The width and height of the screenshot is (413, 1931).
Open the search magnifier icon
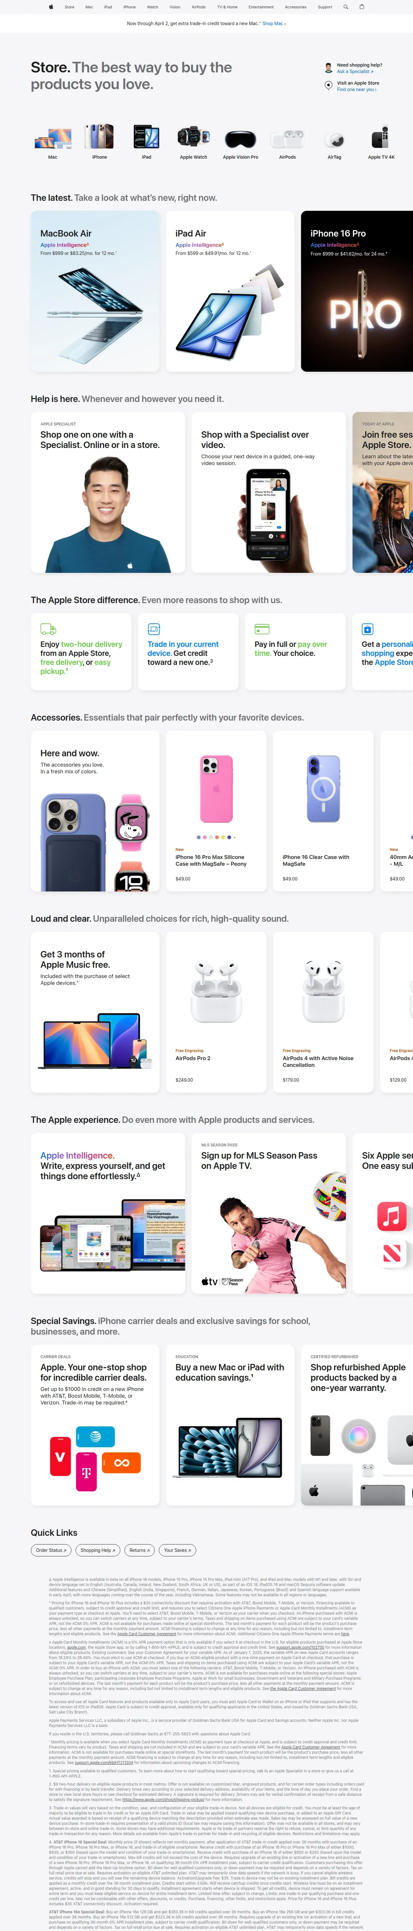point(345,7)
